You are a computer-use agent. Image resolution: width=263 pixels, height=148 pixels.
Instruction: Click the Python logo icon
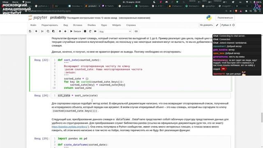(209, 18)
